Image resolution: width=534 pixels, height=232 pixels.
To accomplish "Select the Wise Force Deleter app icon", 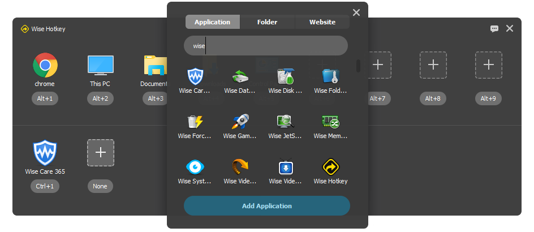I will point(195,122).
